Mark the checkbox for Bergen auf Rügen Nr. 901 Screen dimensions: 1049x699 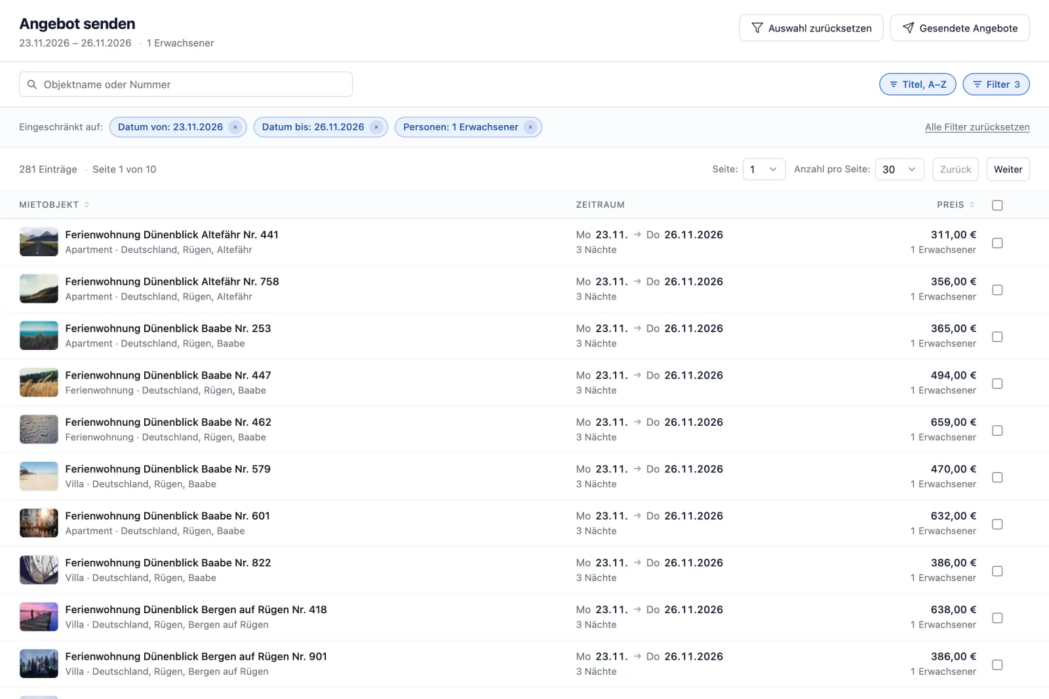(997, 664)
